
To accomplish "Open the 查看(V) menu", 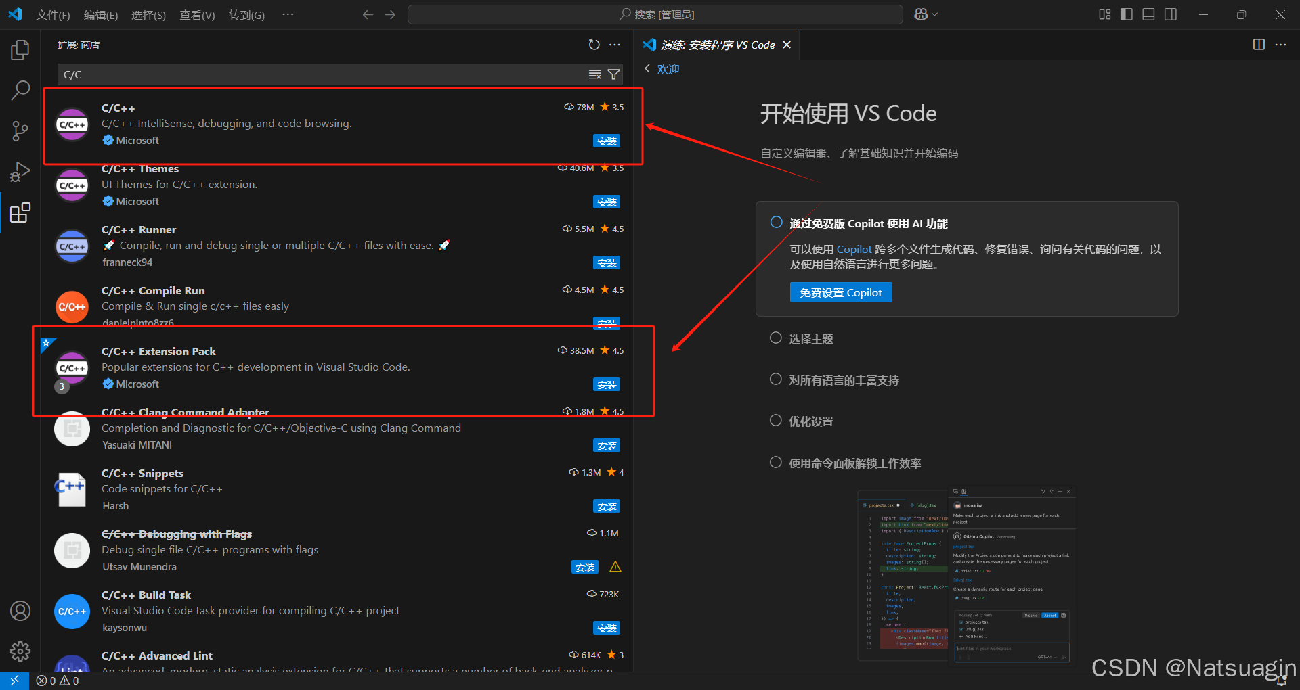I will tap(197, 15).
